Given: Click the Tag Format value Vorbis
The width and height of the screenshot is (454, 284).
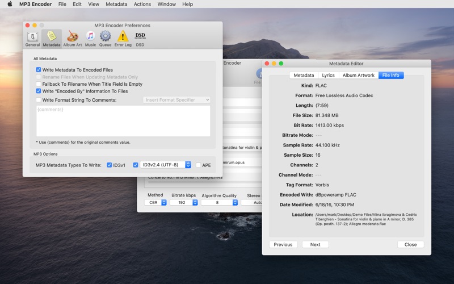Looking at the screenshot, I should (x=322, y=185).
